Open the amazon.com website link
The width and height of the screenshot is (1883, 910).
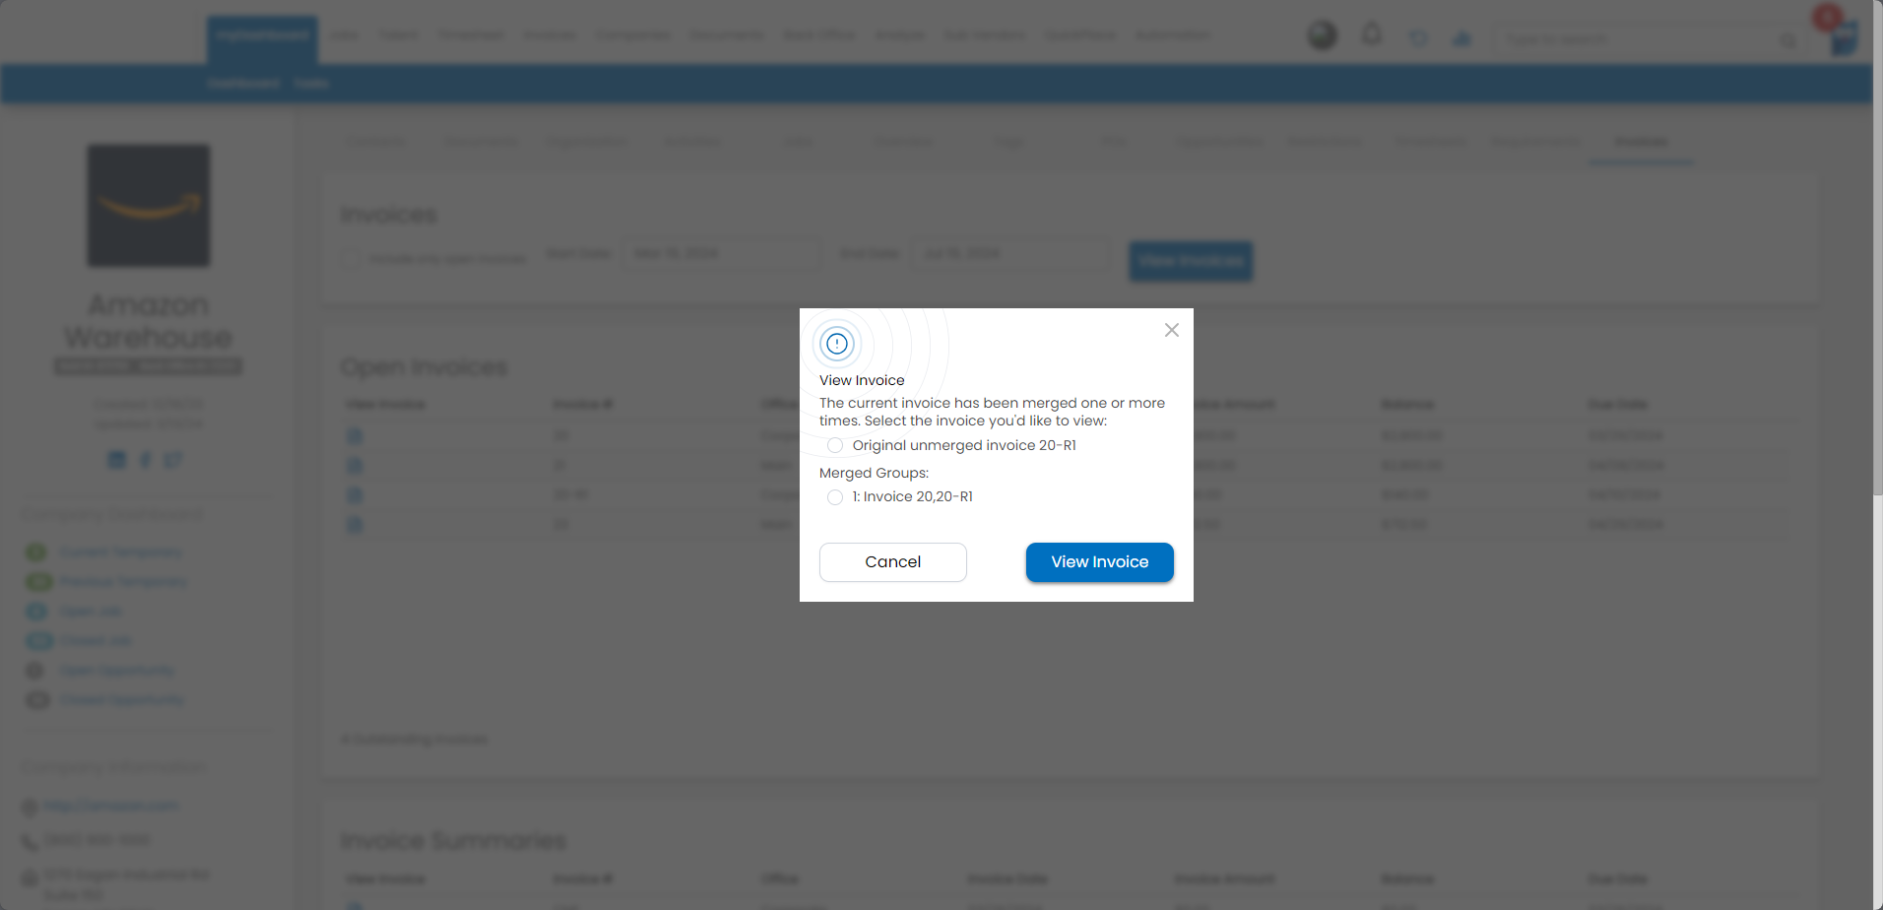pos(111,806)
